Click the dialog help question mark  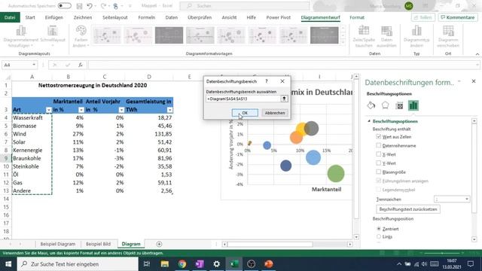[267, 81]
